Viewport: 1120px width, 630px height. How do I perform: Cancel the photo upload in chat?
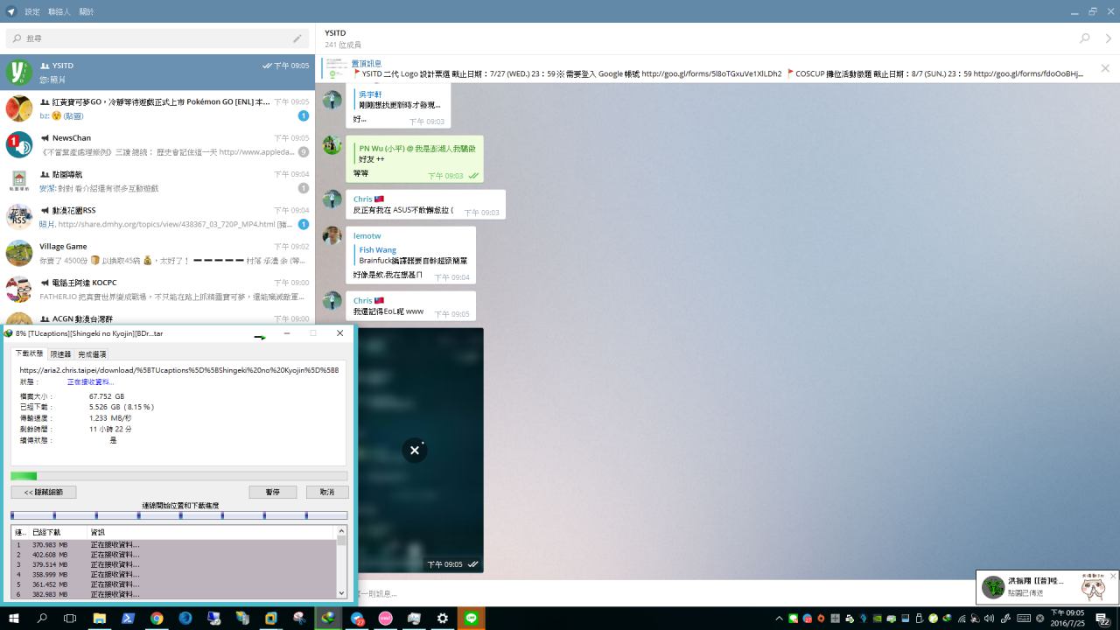415,450
